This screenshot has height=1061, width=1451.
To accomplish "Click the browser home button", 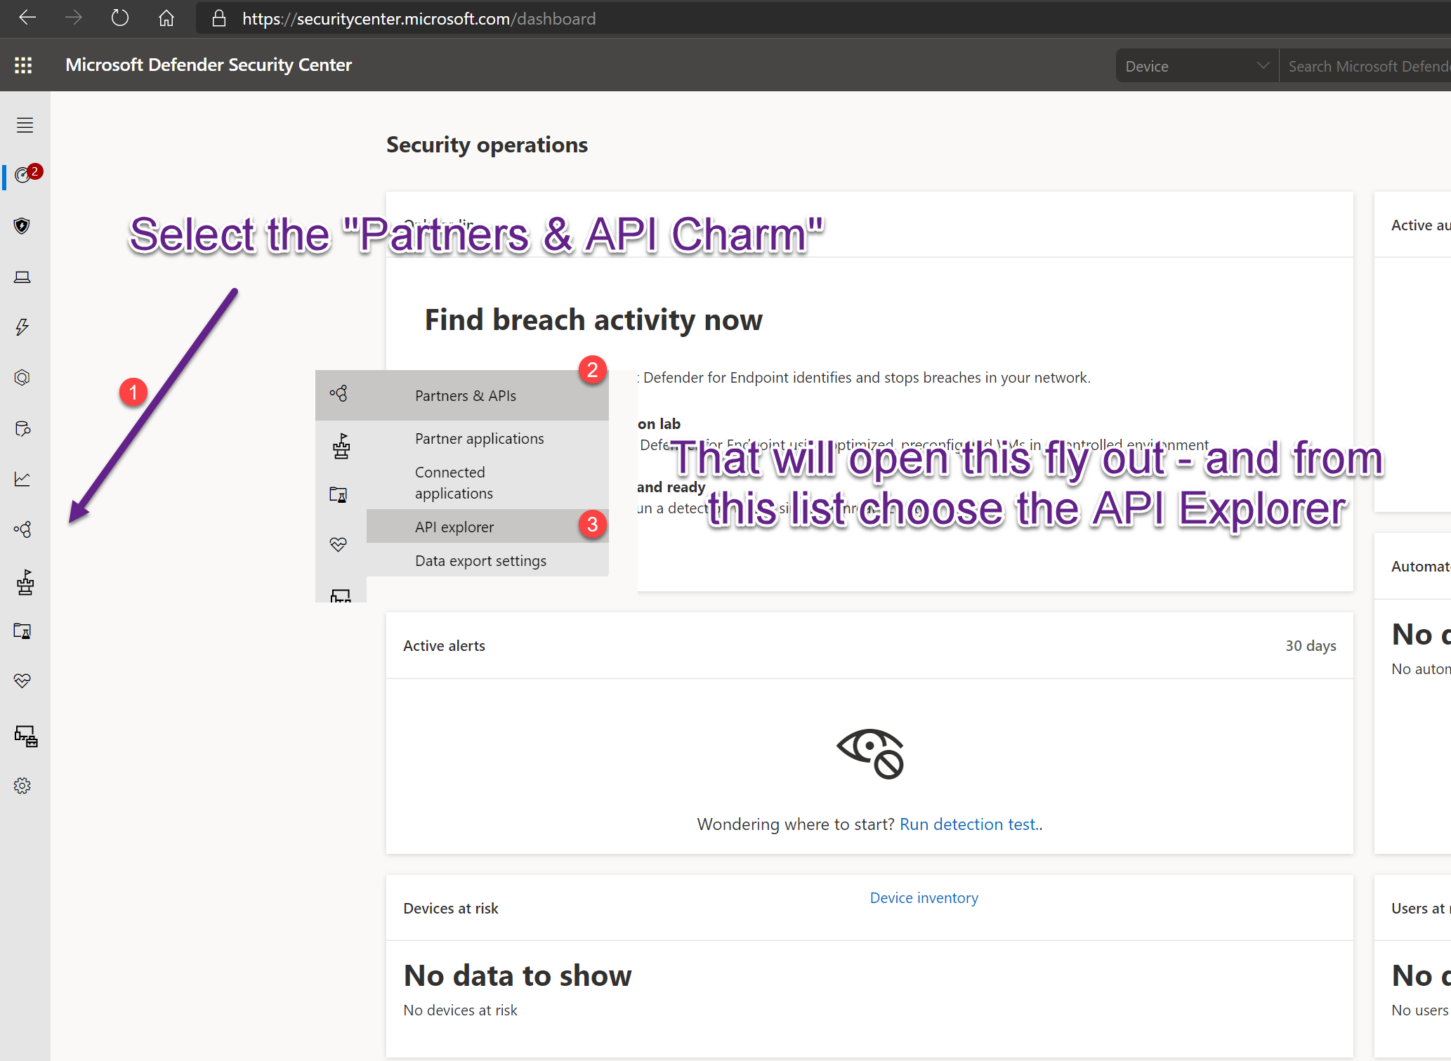I will coord(166,18).
